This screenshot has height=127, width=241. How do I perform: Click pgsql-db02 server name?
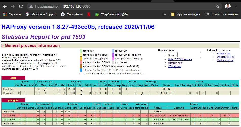pyautogui.click(x=9, y=120)
